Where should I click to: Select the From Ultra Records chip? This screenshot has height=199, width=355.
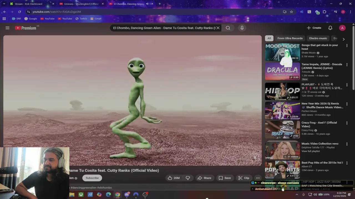coord(290,38)
